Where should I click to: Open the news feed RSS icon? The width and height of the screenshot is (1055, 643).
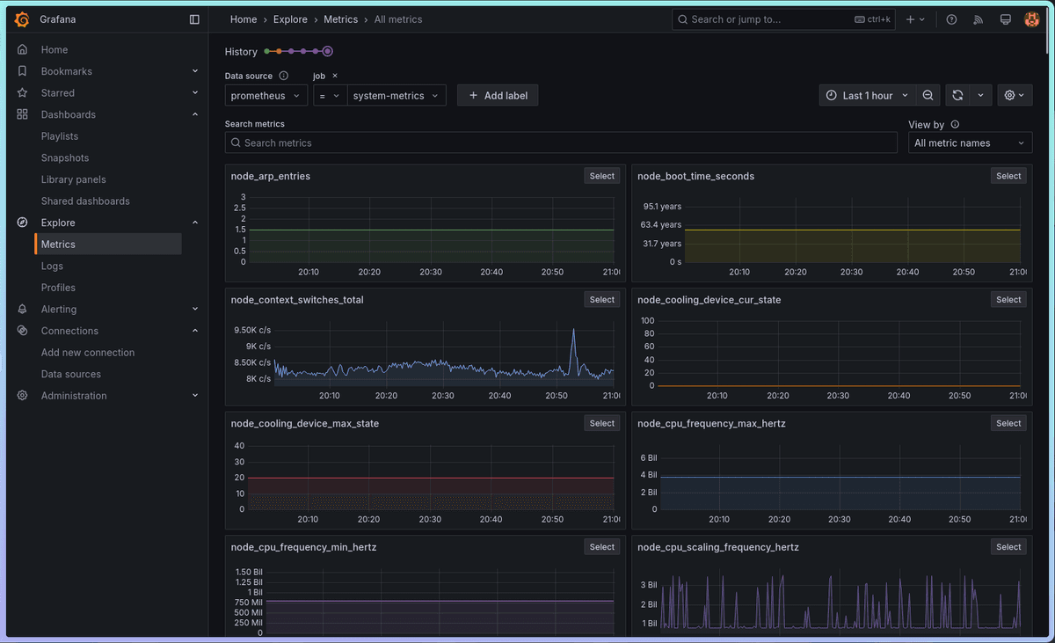point(979,19)
